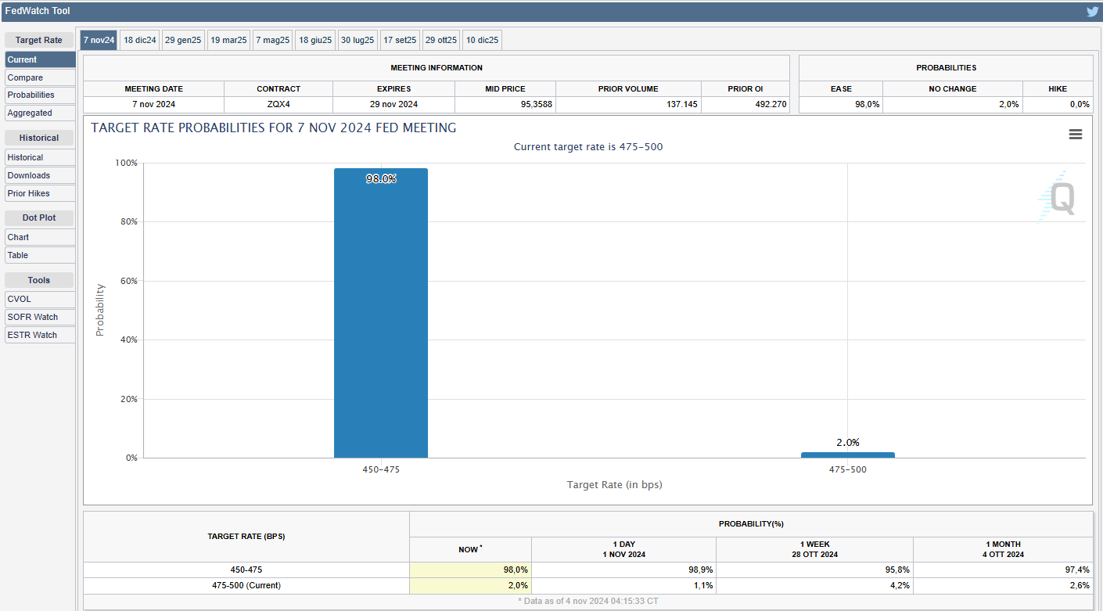Click the Twitter bird icon

[1092, 12]
